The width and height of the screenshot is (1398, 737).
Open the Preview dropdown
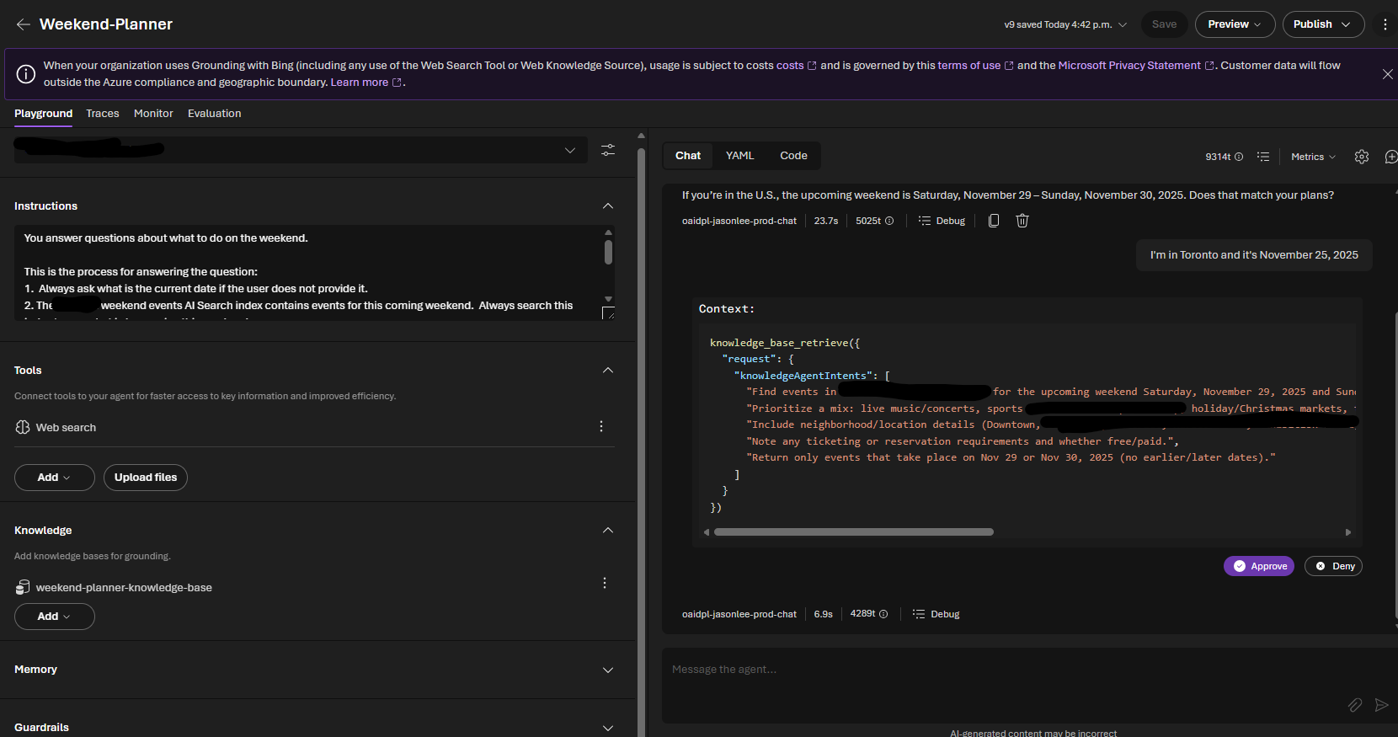[x=1235, y=24]
